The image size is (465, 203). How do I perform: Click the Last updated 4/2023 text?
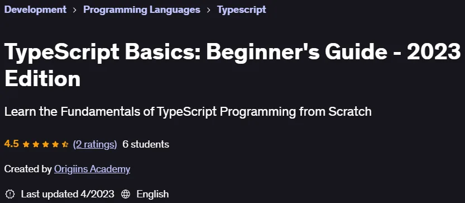coord(68,194)
